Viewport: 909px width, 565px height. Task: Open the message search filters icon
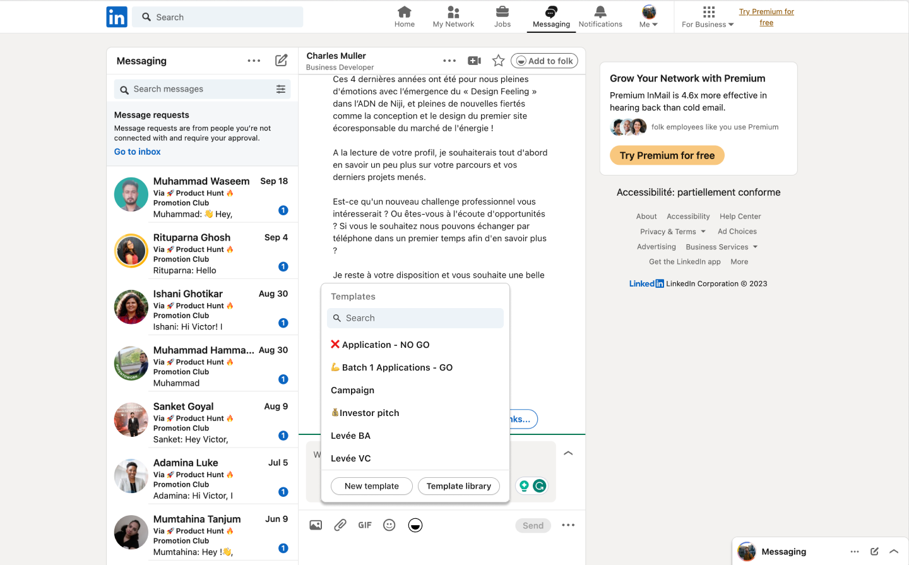(x=281, y=89)
